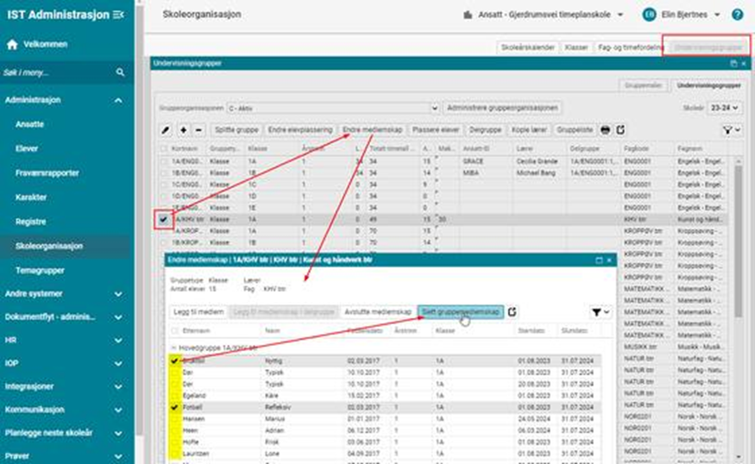Tick the select-all checkbox in Etternavn header
Screen dimensions: 755x464
175,330
